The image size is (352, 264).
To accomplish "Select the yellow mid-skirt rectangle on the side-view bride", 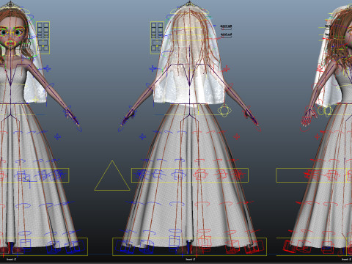I will (x=314, y=175).
